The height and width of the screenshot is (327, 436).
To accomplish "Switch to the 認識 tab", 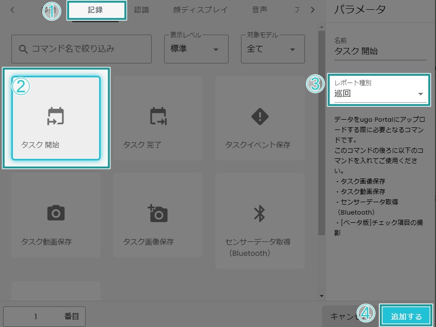I will click(x=141, y=10).
